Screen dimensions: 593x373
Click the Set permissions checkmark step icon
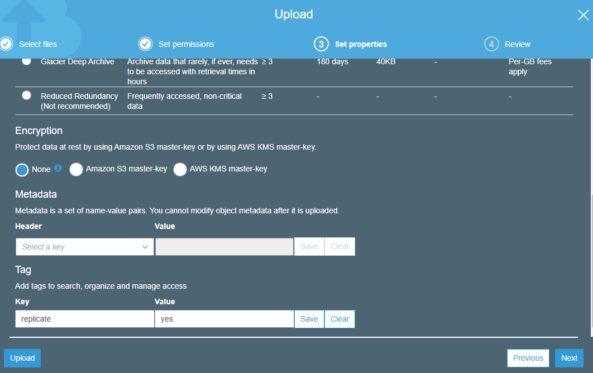point(145,44)
